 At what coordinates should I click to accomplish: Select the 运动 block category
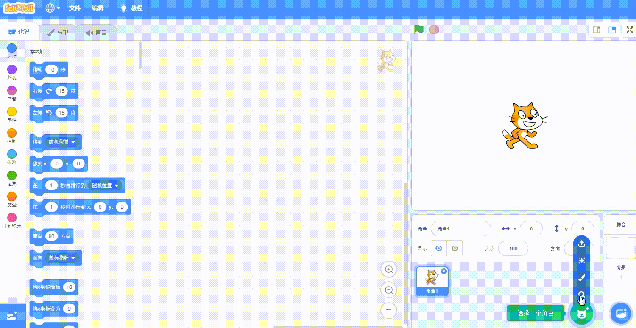click(12, 51)
